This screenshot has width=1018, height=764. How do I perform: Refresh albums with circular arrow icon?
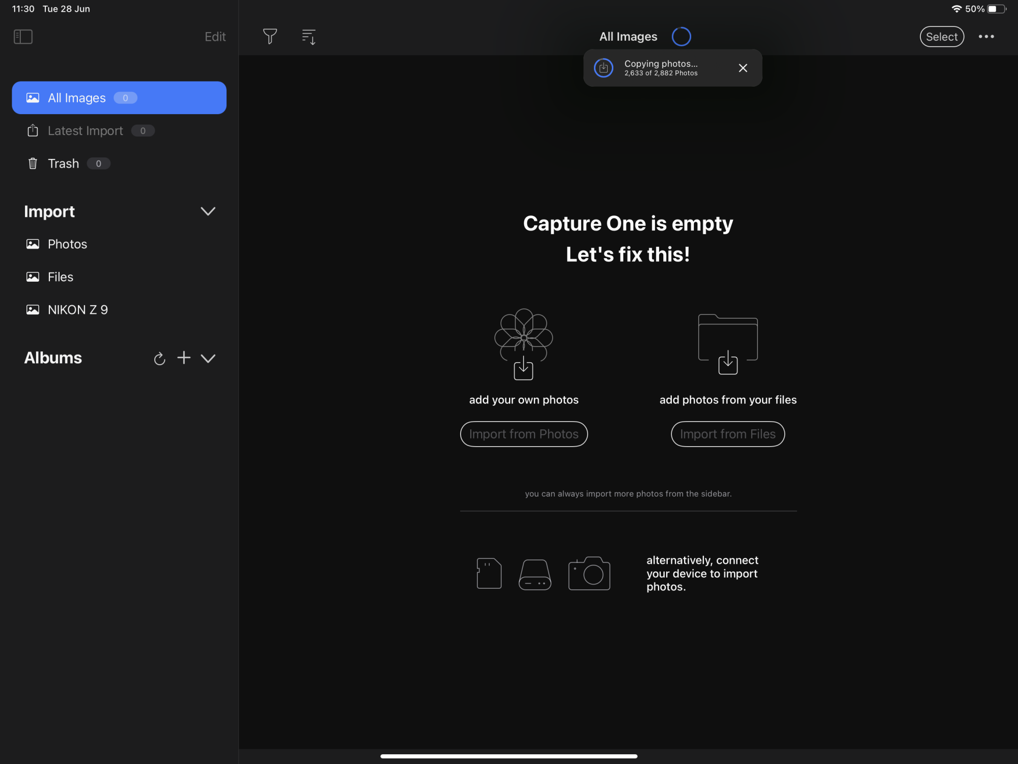coord(159,359)
